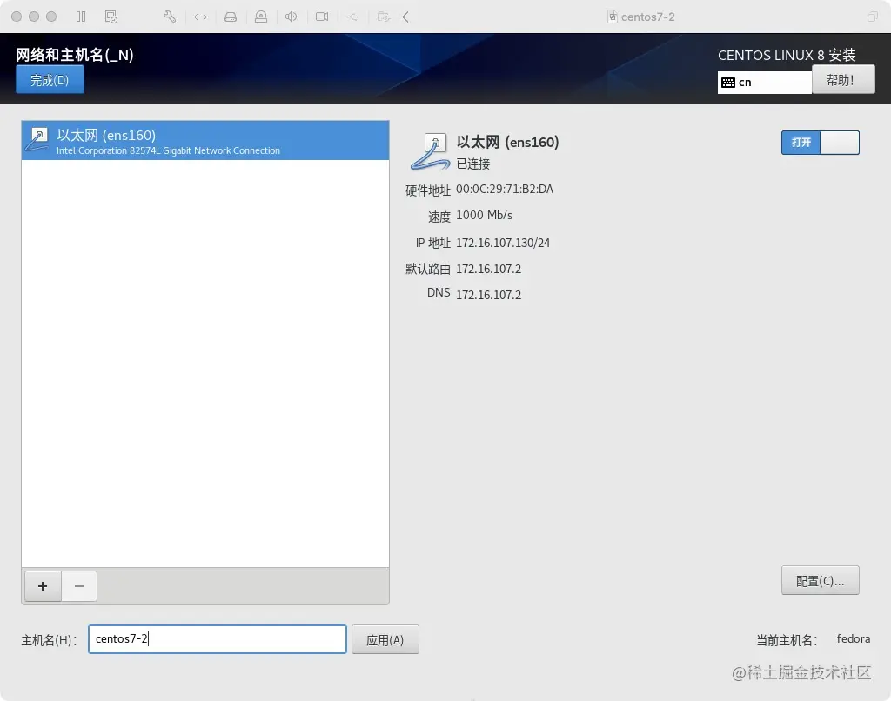The width and height of the screenshot is (891, 701).
Task: Click the USB device icon in toolbar
Action: [x=352, y=17]
